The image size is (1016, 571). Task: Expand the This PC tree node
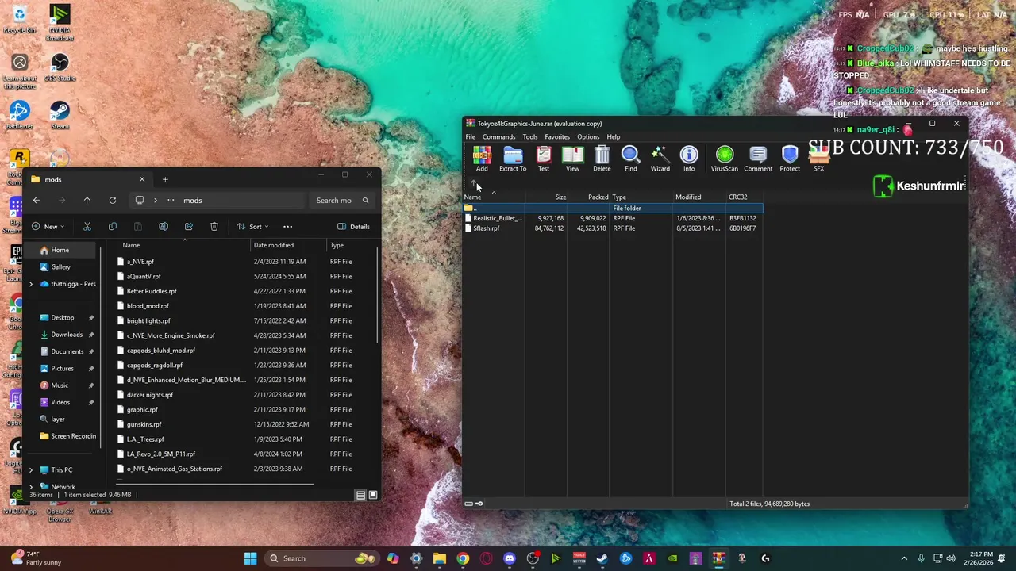(x=31, y=470)
